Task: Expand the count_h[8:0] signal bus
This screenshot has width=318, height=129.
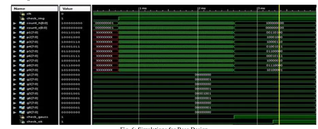Action: click(14, 23)
